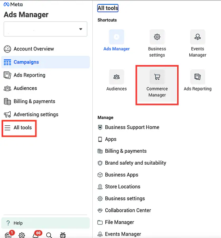The width and height of the screenshot is (221, 238).
Task: Open File Manager
Action: click(116, 223)
